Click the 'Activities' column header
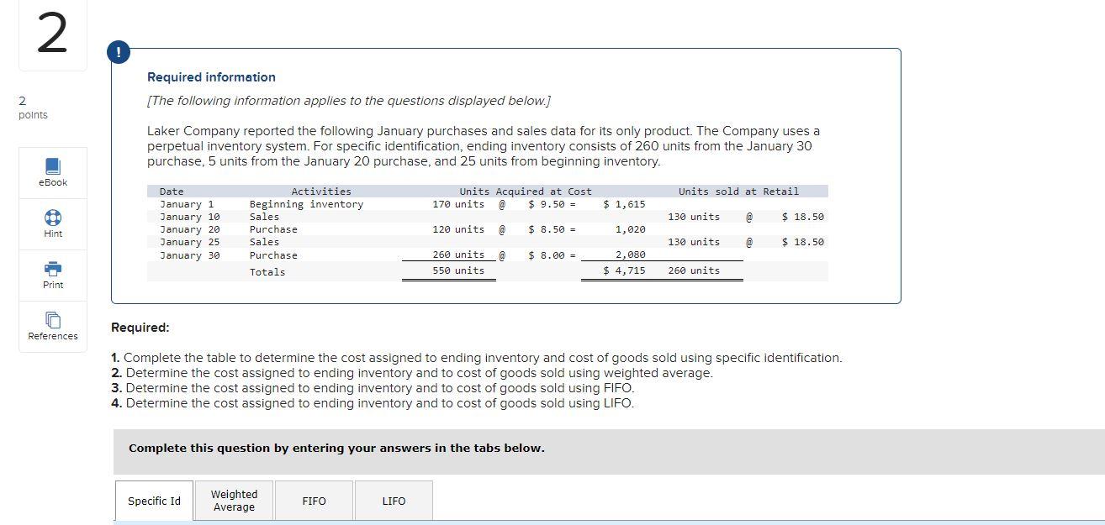 (x=321, y=192)
